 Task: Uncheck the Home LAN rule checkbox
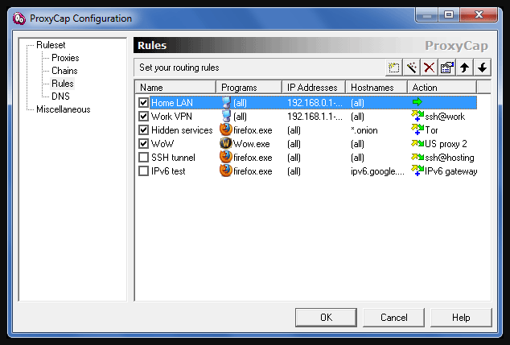pyautogui.click(x=143, y=103)
